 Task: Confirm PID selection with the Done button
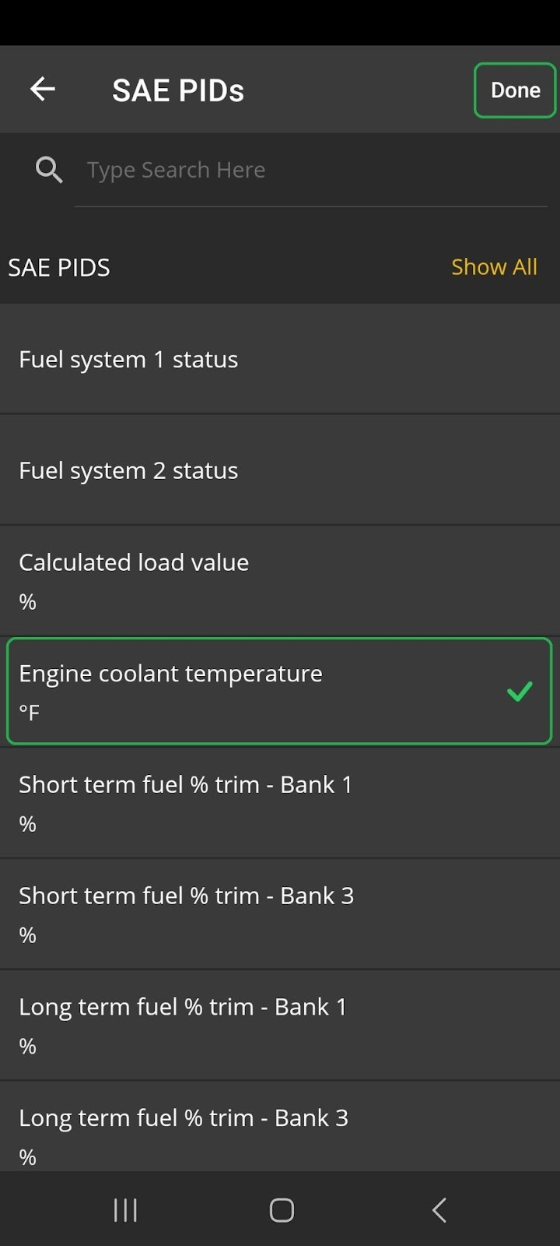point(514,90)
